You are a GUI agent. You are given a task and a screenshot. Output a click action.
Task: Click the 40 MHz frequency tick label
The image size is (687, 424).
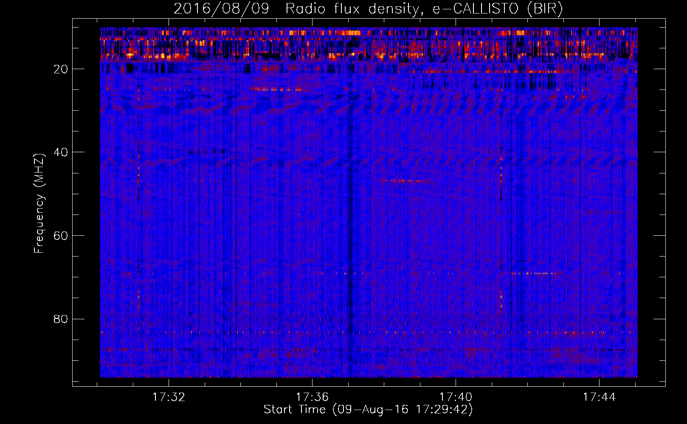pyautogui.click(x=61, y=152)
